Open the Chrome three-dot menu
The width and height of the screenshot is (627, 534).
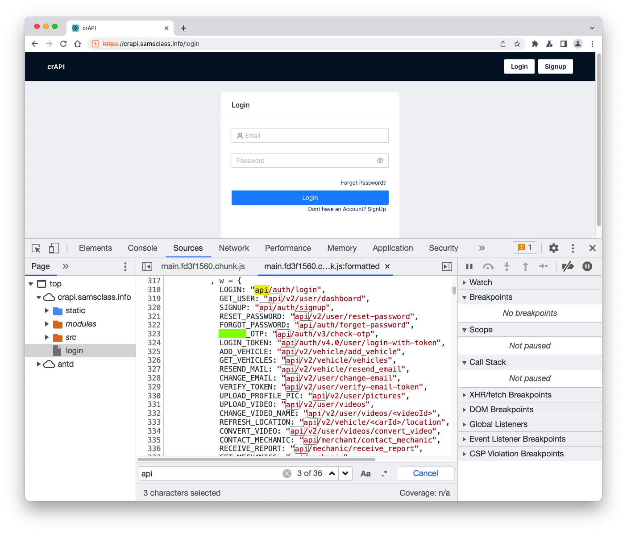pyautogui.click(x=592, y=44)
